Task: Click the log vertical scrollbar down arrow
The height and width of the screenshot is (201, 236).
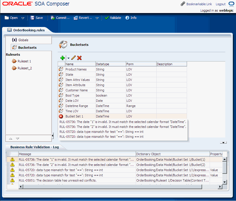Action: [224, 182]
